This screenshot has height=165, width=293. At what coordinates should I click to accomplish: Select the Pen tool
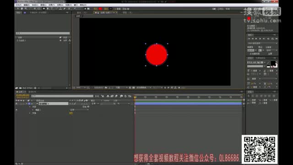(48, 9)
